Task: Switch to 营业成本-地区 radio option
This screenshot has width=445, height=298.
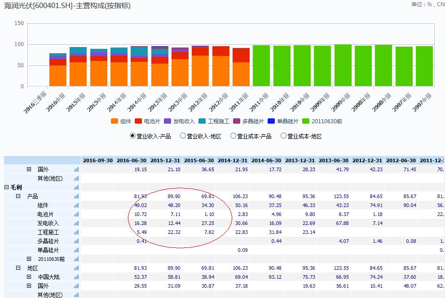Action: tap(283, 136)
